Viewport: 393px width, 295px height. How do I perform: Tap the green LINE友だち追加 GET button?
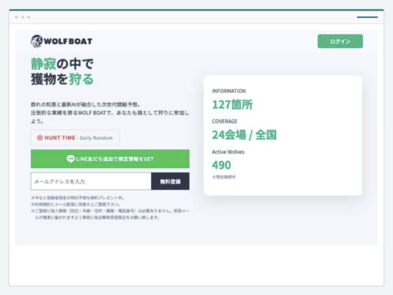(110, 159)
